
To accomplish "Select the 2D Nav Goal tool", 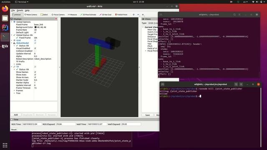I will click(106, 15).
